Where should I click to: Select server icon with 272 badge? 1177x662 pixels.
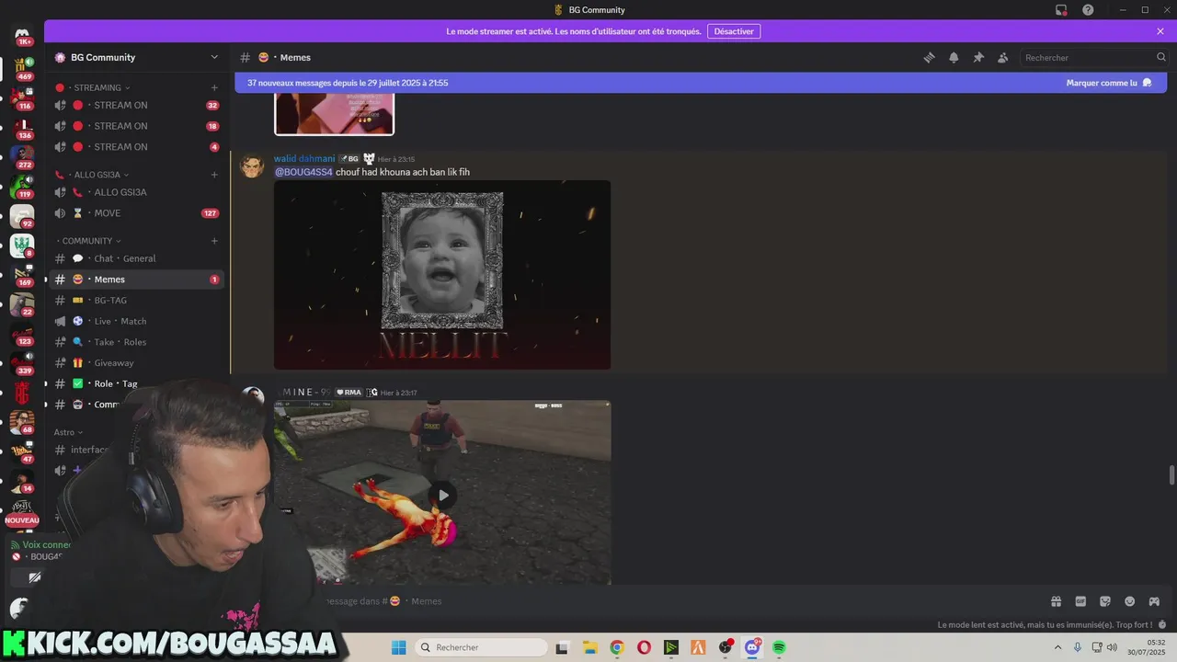(22, 156)
